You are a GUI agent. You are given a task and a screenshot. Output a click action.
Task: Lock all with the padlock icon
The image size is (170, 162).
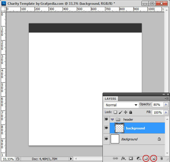point(131,112)
